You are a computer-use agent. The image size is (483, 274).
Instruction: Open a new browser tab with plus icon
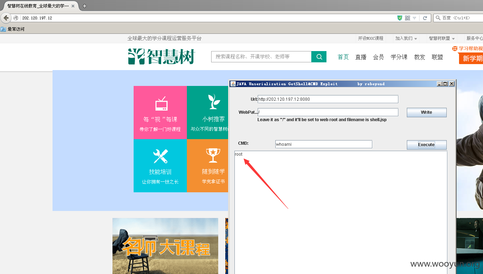coord(84,6)
